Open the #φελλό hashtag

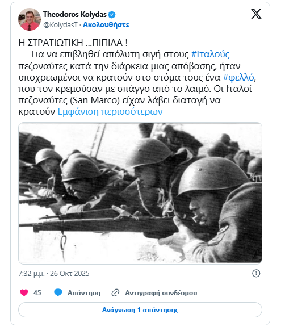coord(238,77)
